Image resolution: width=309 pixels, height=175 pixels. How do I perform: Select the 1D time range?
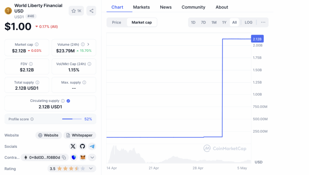193,22
